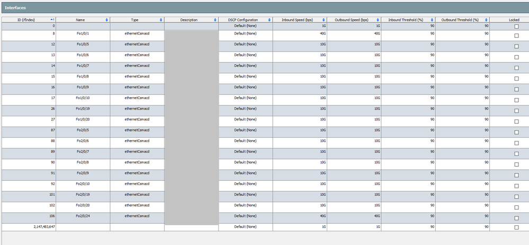Click the Name column sort arrows icon
Screen dimensions: 529x245
click(107, 20)
